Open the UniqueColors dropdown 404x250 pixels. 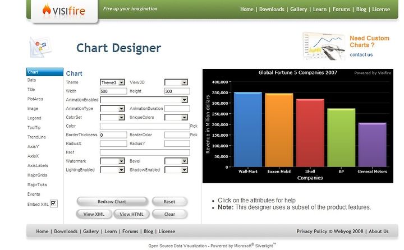pos(176,117)
